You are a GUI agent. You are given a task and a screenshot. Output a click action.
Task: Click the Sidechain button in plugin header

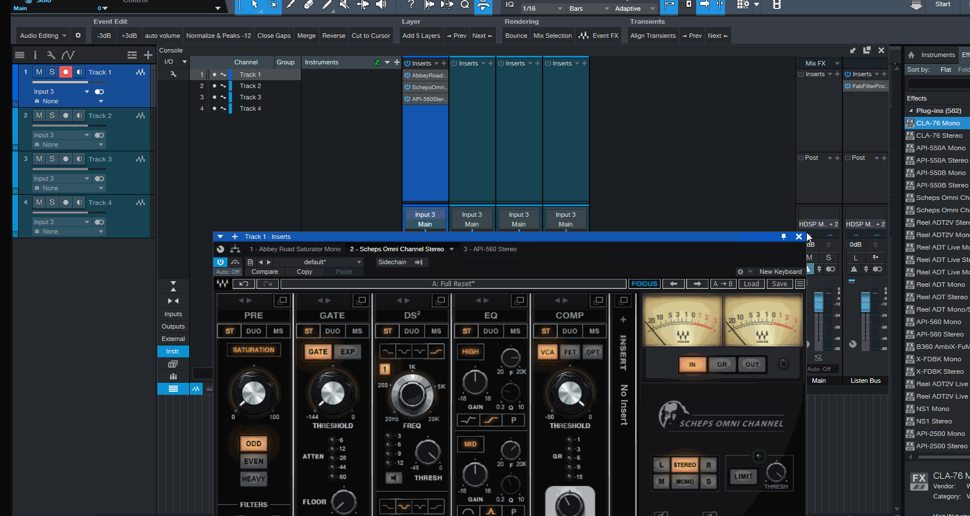392,262
